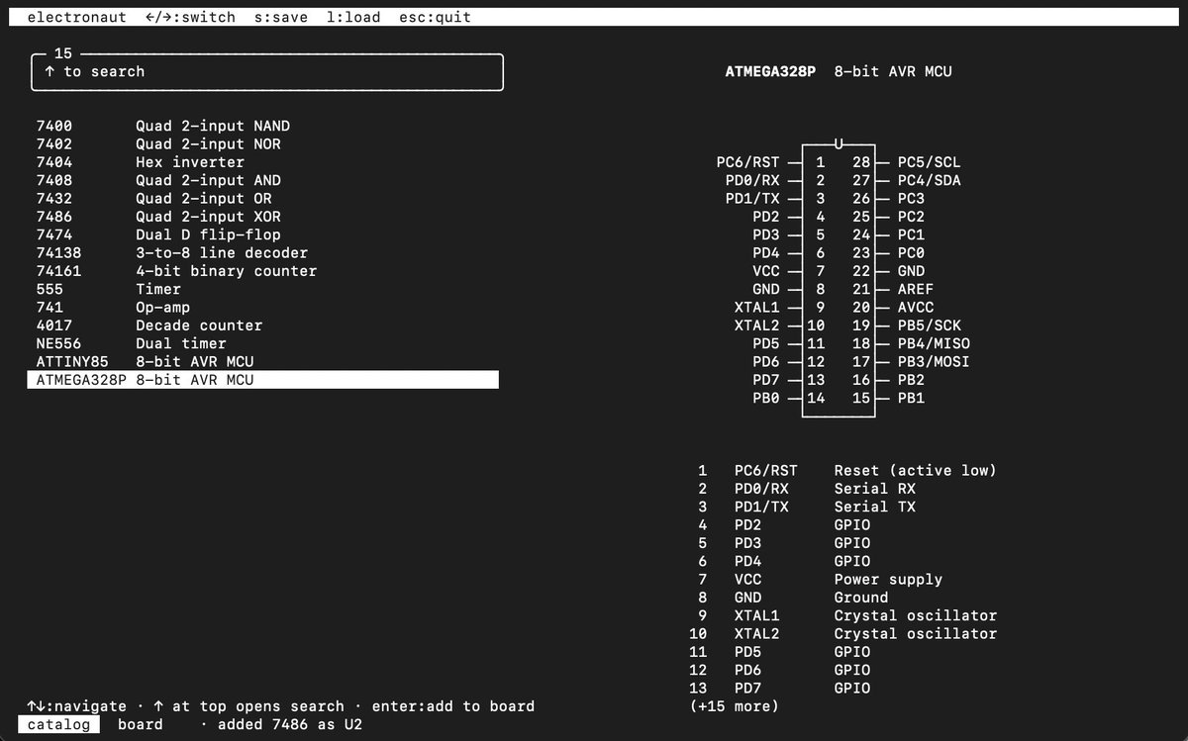Choose the 7404 Hex inverter entry
Image resolution: width=1188 pixels, height=741 pixels.
[262, 162]
